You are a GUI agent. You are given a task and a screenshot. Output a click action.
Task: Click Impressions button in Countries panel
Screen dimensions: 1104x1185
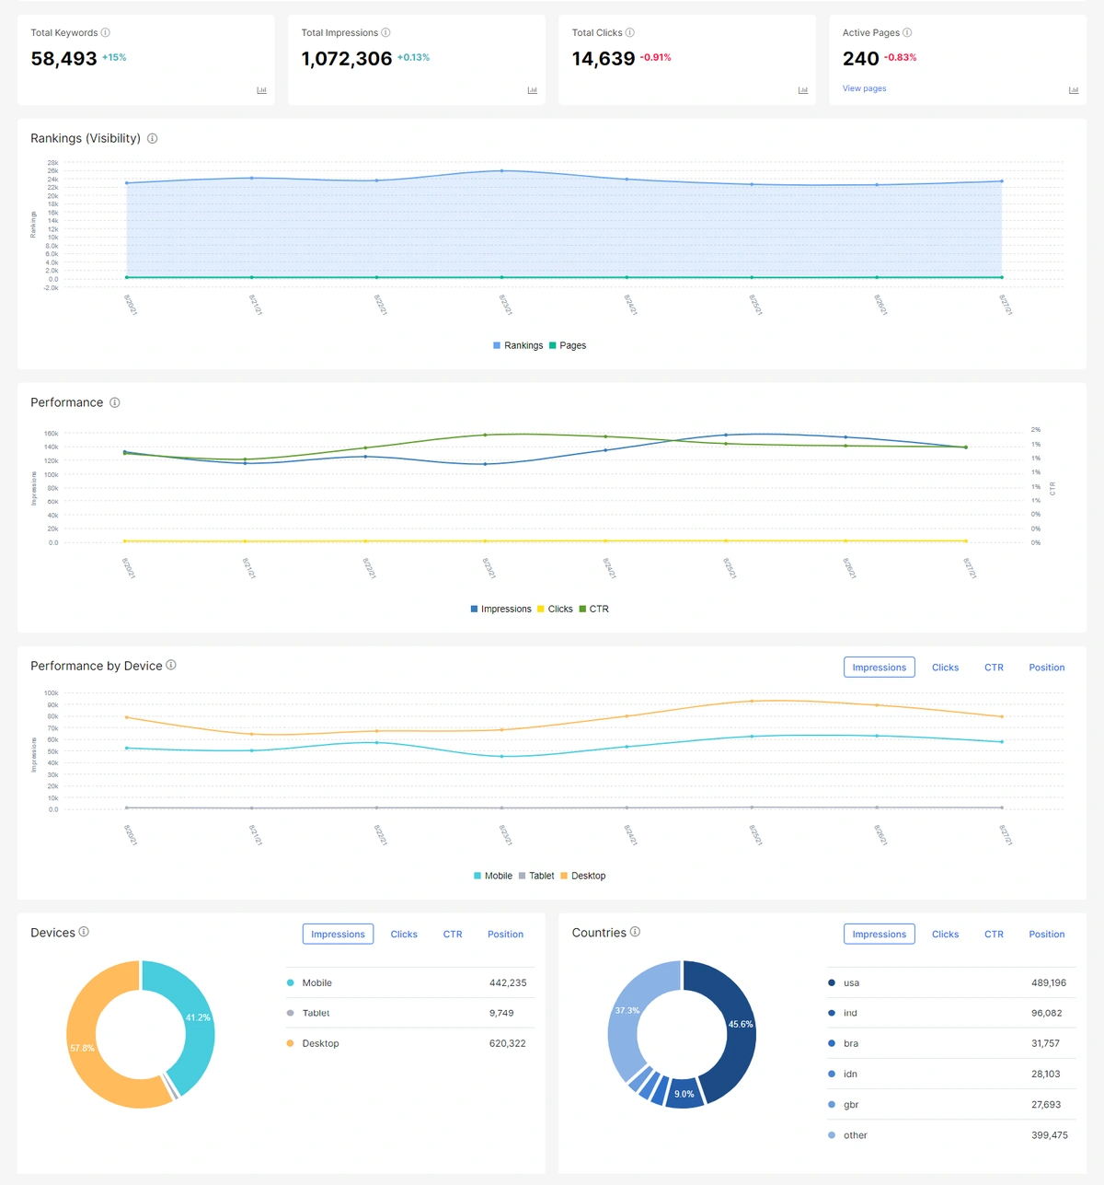[x=879, y=935]
